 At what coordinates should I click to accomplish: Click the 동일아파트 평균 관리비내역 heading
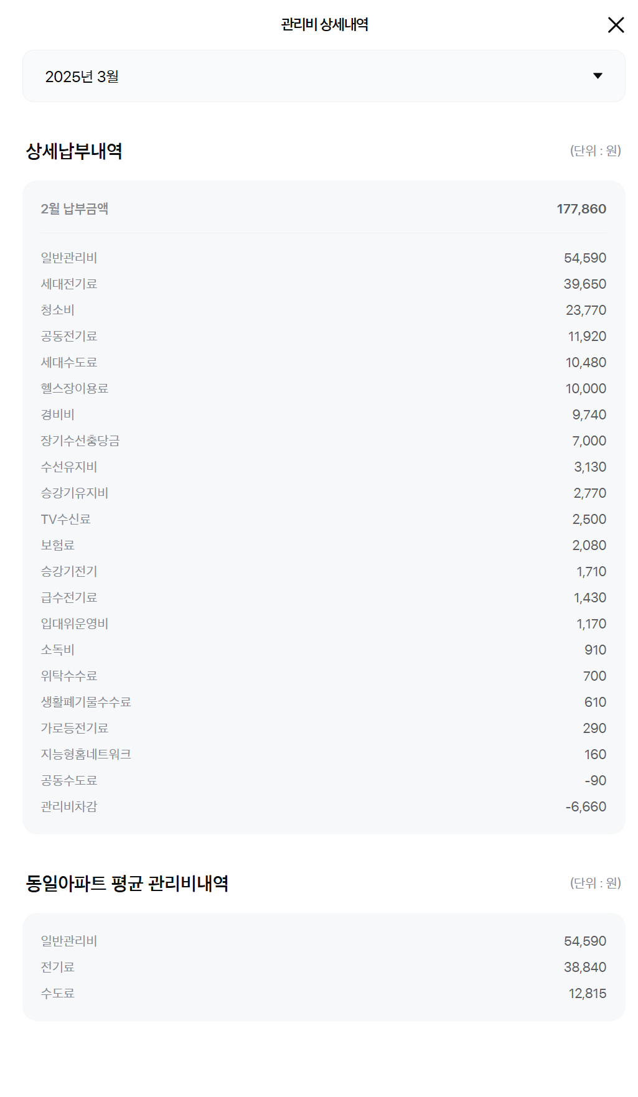(x=127, y=884)
